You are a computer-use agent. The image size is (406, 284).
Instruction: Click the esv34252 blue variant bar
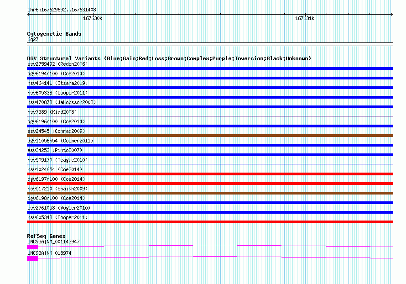click(210, 155)
